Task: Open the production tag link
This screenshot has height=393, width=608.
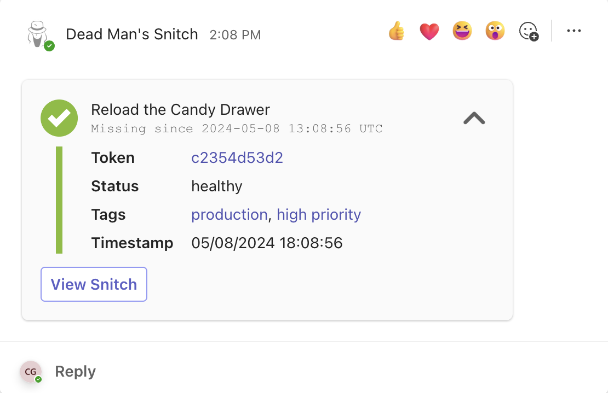Action: (x=229, y=214)
